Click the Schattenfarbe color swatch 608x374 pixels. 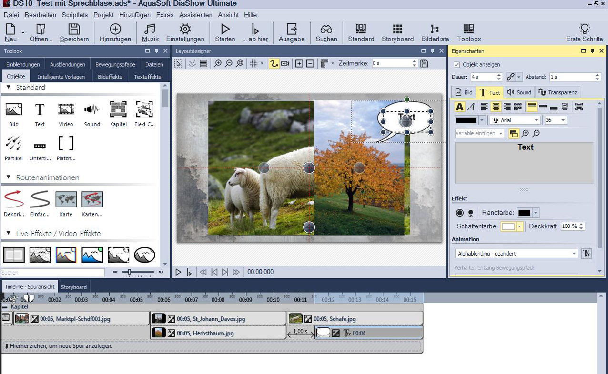(x=508, y=226)
